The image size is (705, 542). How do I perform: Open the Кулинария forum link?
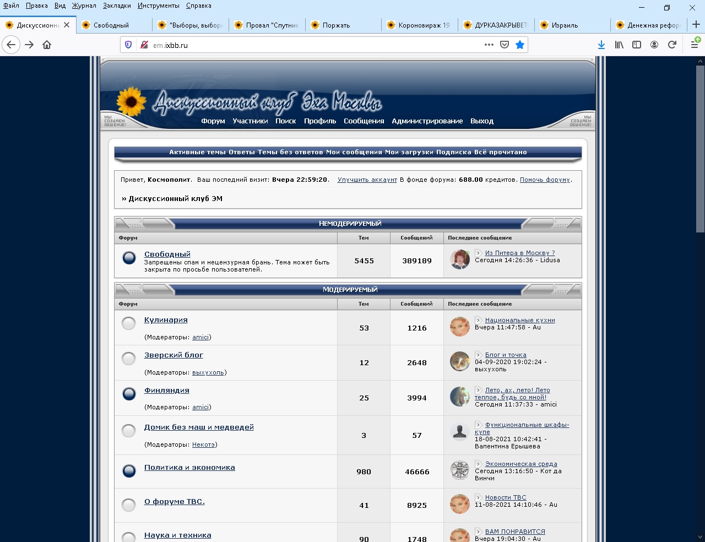tap(166, 319)
